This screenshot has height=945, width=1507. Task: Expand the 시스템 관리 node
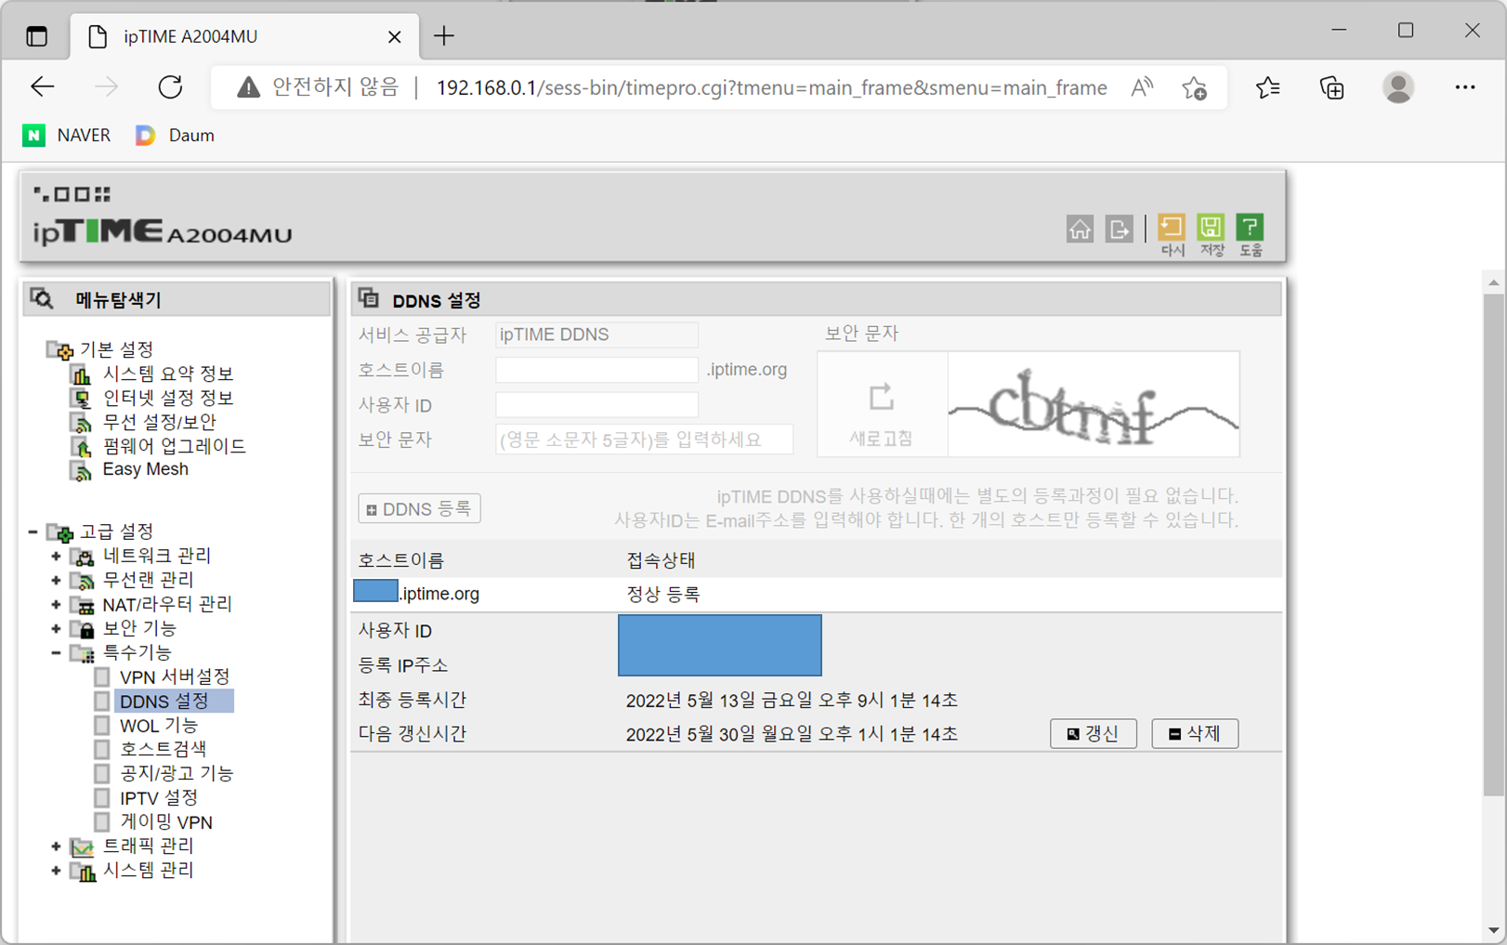tap(56, 871)
